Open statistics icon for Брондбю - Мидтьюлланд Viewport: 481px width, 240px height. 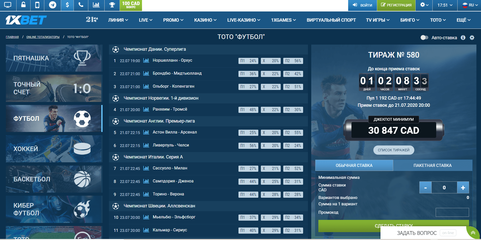click(146, 73)
